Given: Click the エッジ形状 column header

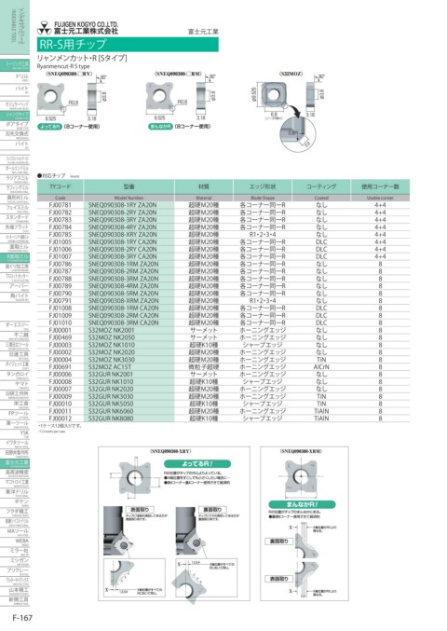Looking at the screenshot, I should [x=263, y=186].
